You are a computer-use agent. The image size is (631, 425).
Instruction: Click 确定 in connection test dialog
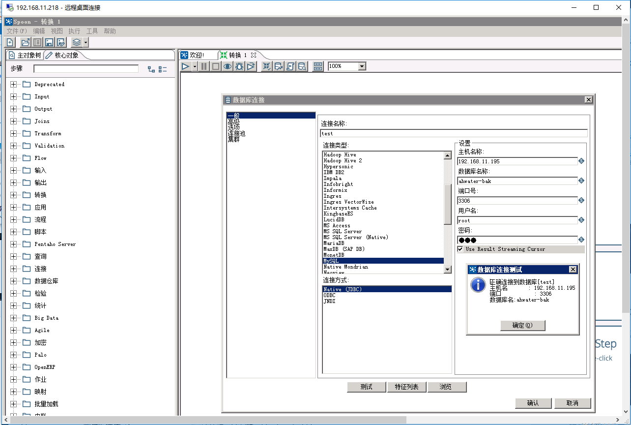click(523, 325)
